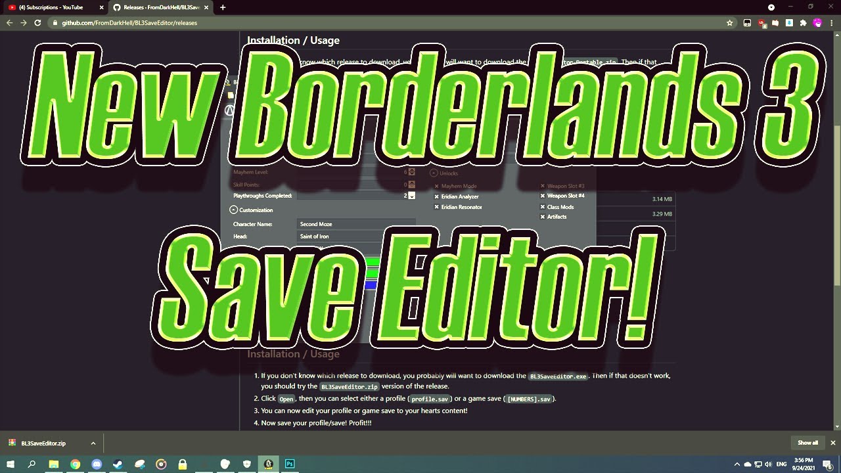Open the notification center icon

coord(827,464)
